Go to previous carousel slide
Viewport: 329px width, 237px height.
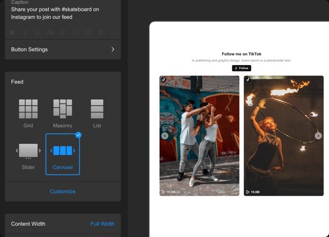(x=165, y=136)
